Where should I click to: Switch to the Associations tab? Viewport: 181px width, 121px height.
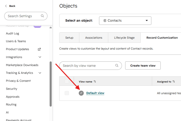tap(94, 38)
